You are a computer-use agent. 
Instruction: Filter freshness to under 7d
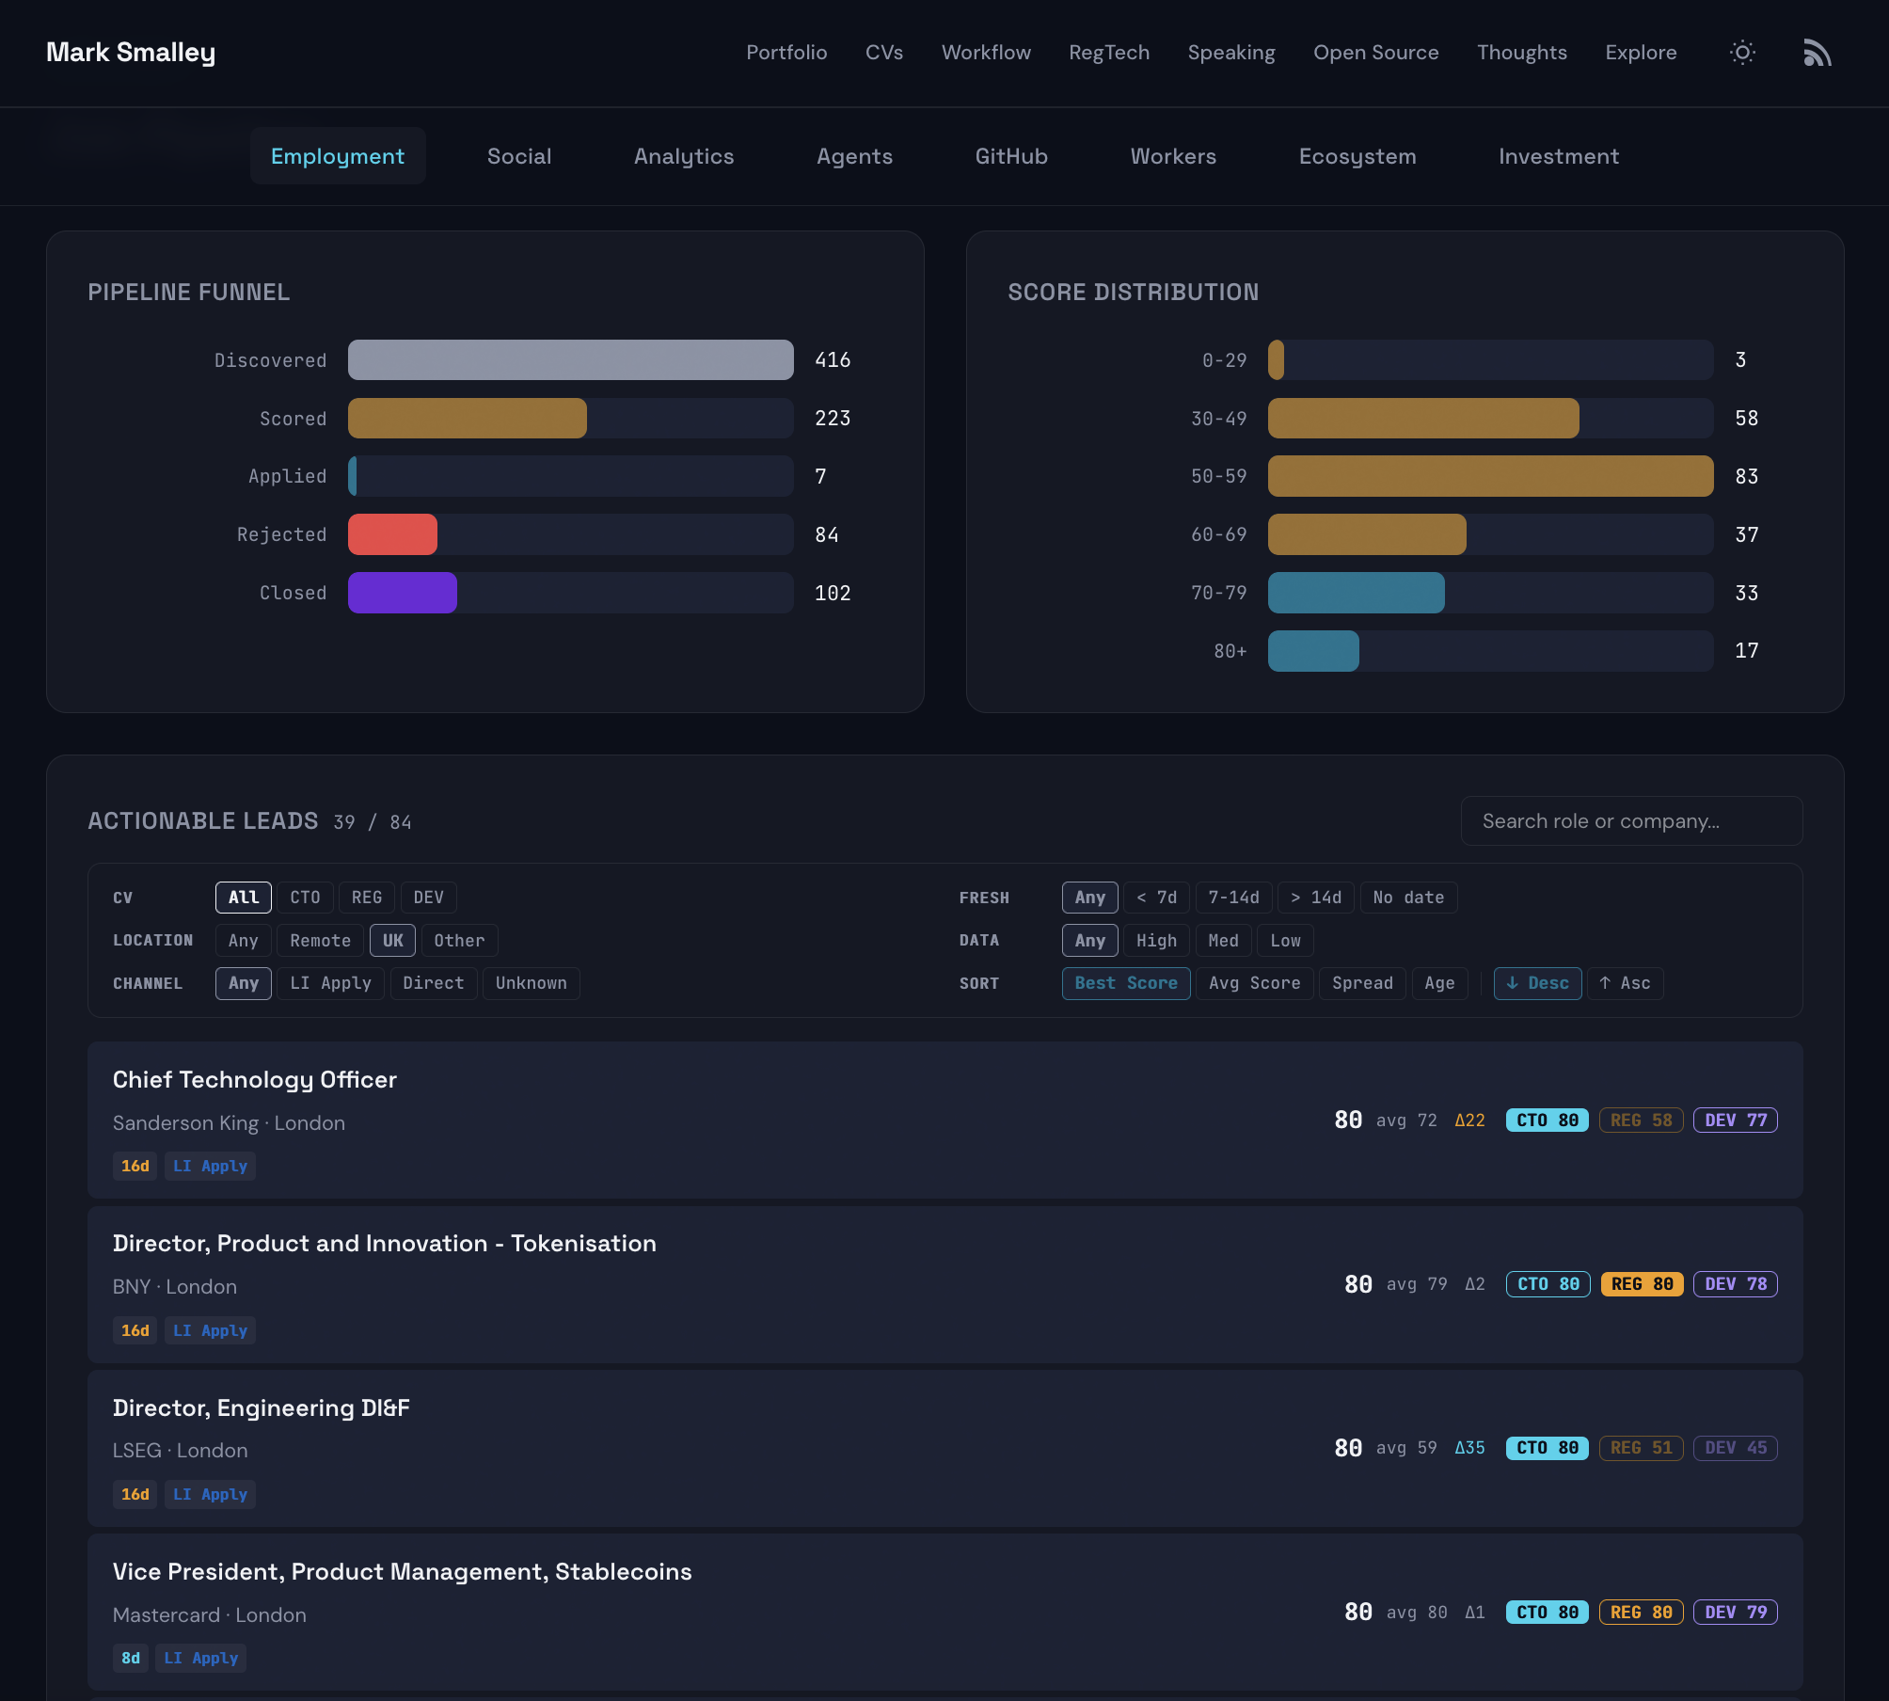click(1157, 898)
